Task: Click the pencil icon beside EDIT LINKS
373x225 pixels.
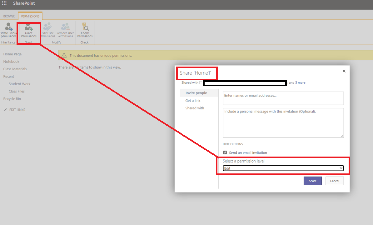Action: point(6,109)
